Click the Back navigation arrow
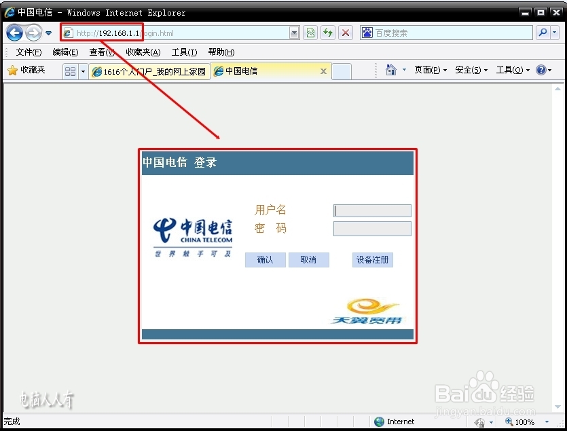 click(14, 33)
